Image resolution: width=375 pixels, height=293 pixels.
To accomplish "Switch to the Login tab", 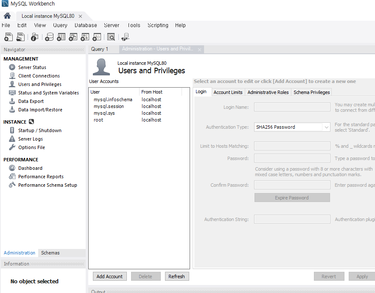I will pyautogui.click(x=201, y=92).
